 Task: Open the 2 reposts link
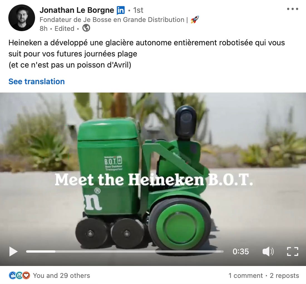[284, 276]
